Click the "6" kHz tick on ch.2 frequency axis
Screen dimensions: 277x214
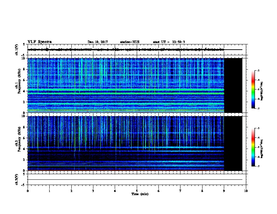pos(25,138)
